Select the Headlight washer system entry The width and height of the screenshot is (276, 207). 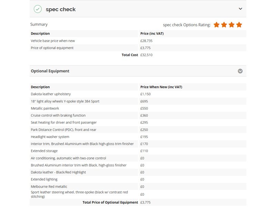[50, 137]
